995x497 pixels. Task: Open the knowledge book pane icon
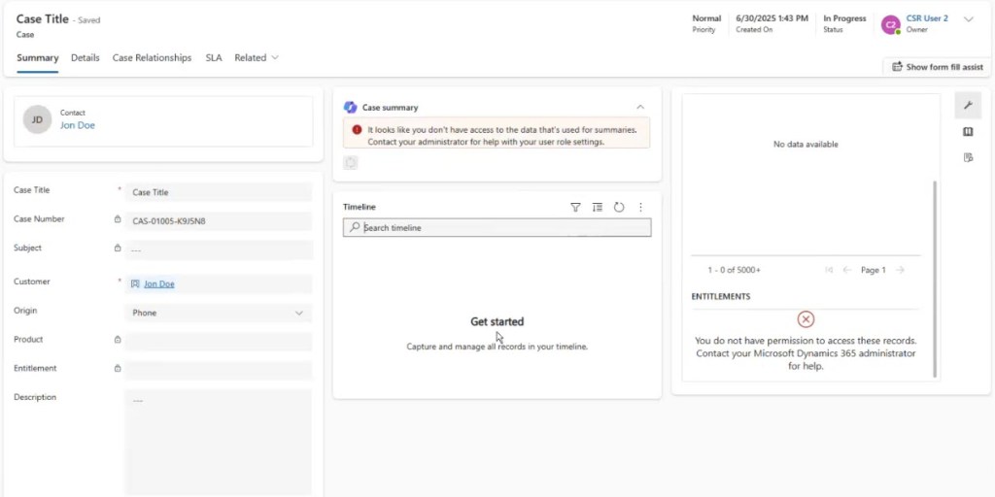pos(968,132)
